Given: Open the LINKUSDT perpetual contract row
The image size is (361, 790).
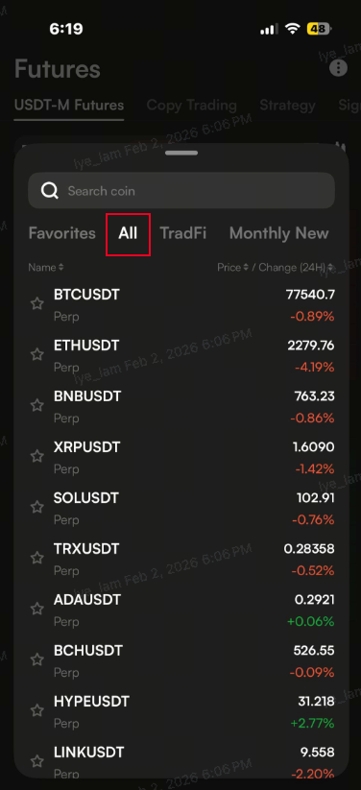Looking at the screenshot, I should [181, 762].
